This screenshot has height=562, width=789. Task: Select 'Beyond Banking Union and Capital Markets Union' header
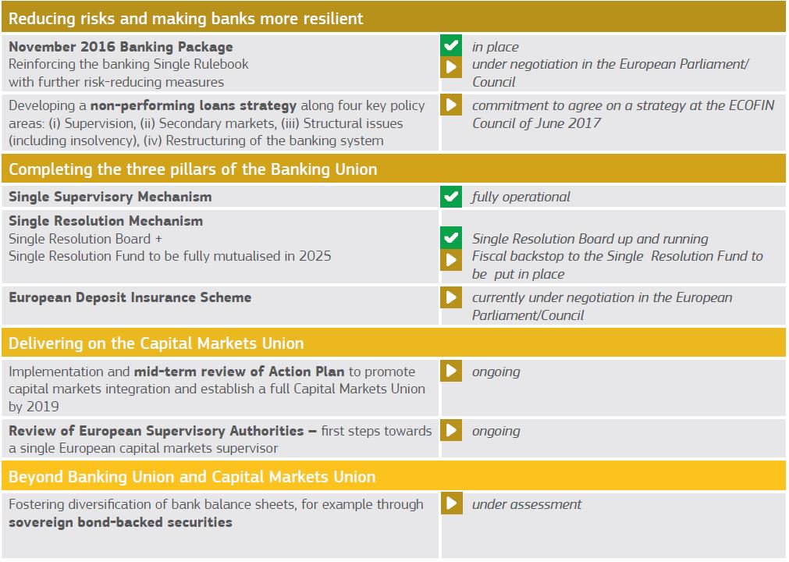tap(393, 476)
